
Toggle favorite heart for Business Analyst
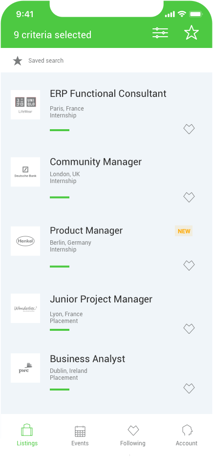pos(189,389)
